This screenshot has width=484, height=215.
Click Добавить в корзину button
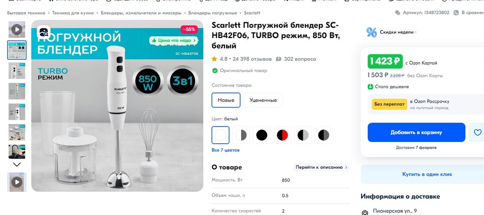pyautogui.click(x=417, y=132)
